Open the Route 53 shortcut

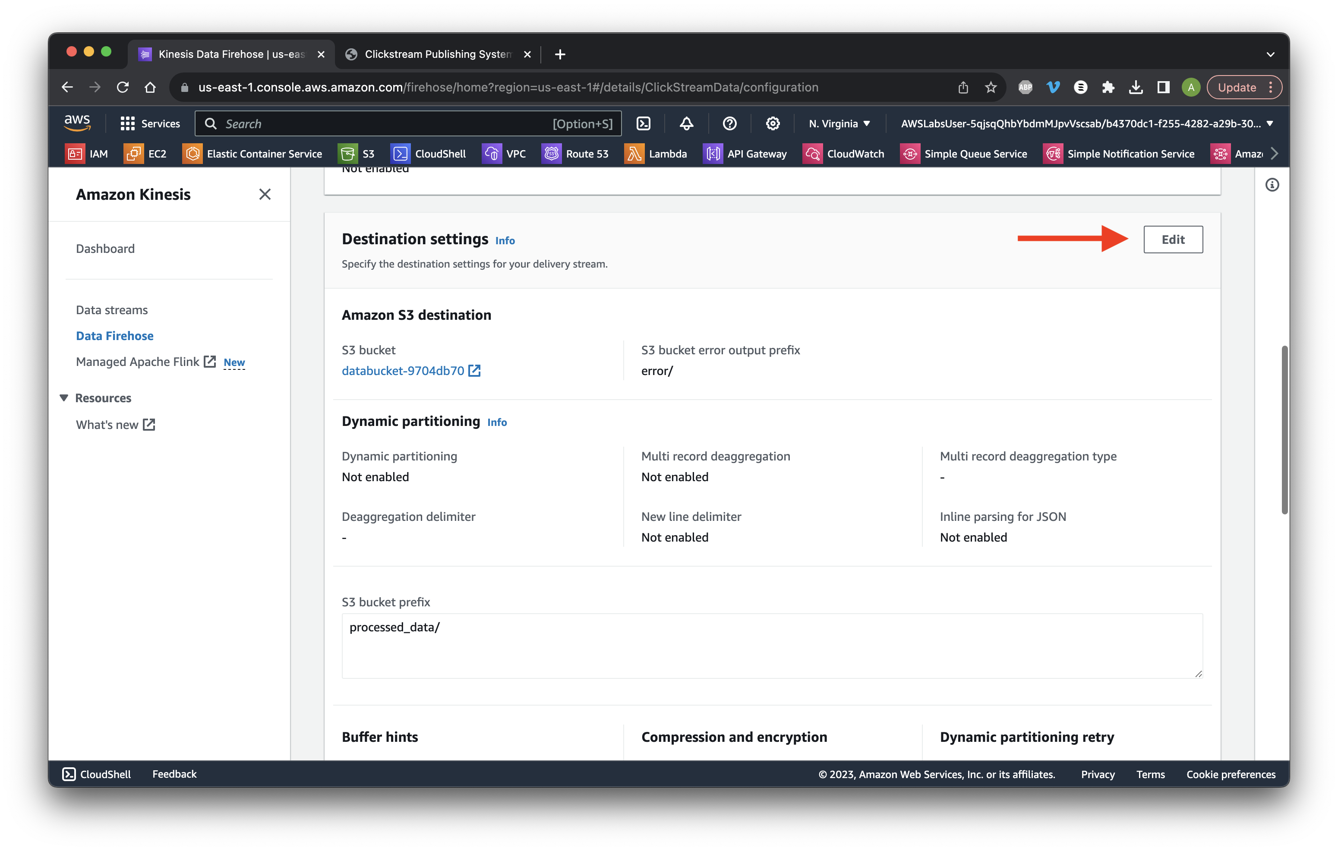tap(575, 154)
